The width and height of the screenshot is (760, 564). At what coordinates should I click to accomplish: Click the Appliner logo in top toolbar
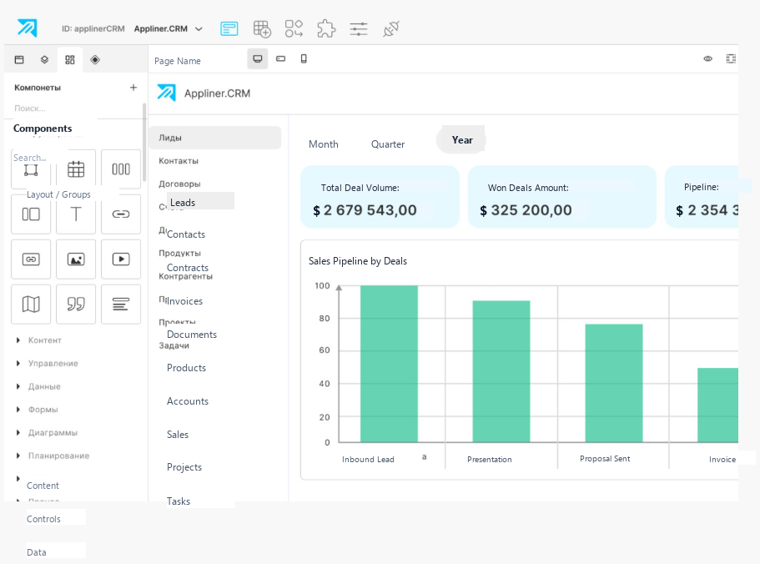point(28,28)
